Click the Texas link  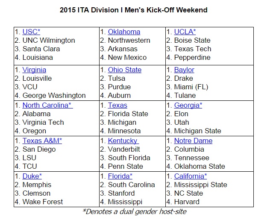[117, 106]
